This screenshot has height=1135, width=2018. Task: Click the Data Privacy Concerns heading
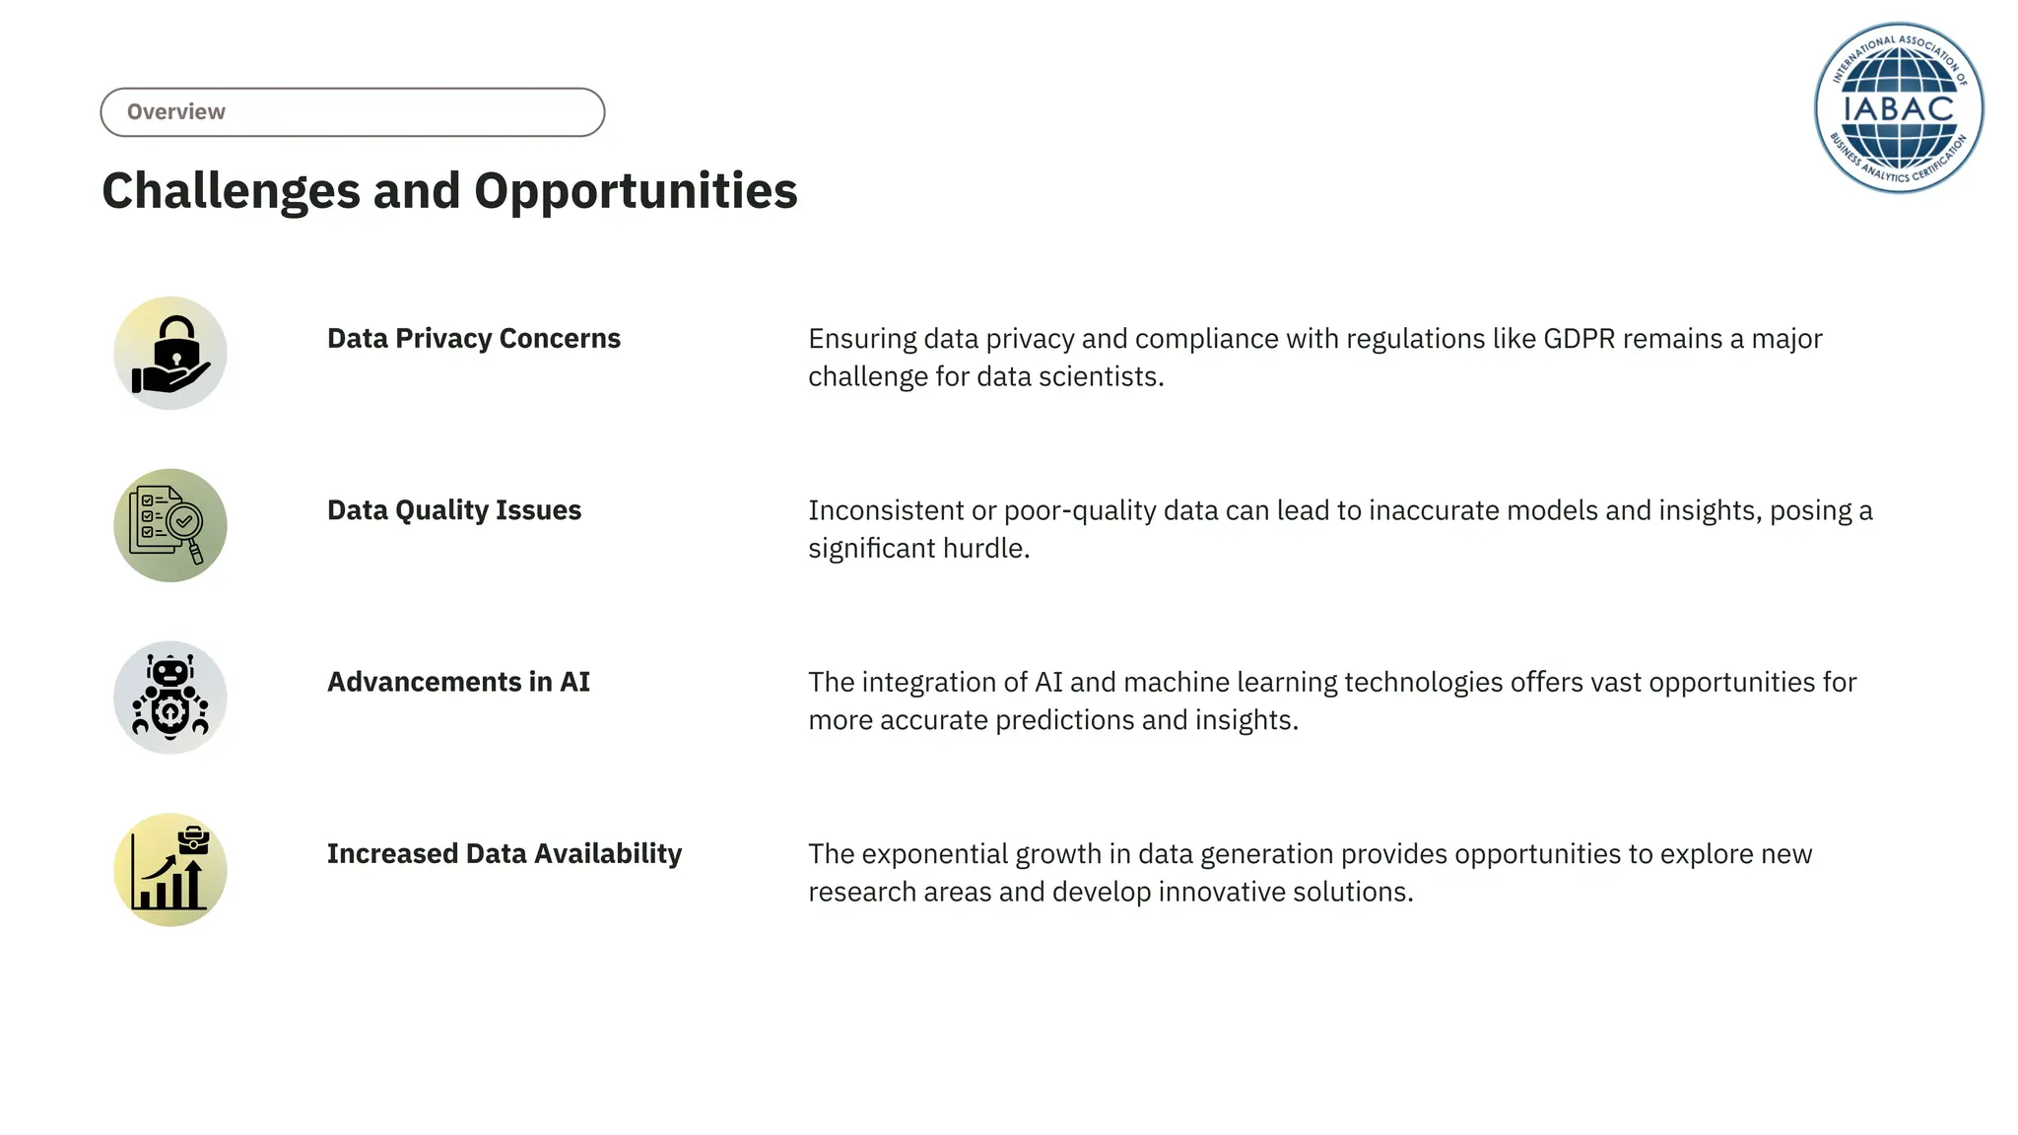[x=474, y=338]
